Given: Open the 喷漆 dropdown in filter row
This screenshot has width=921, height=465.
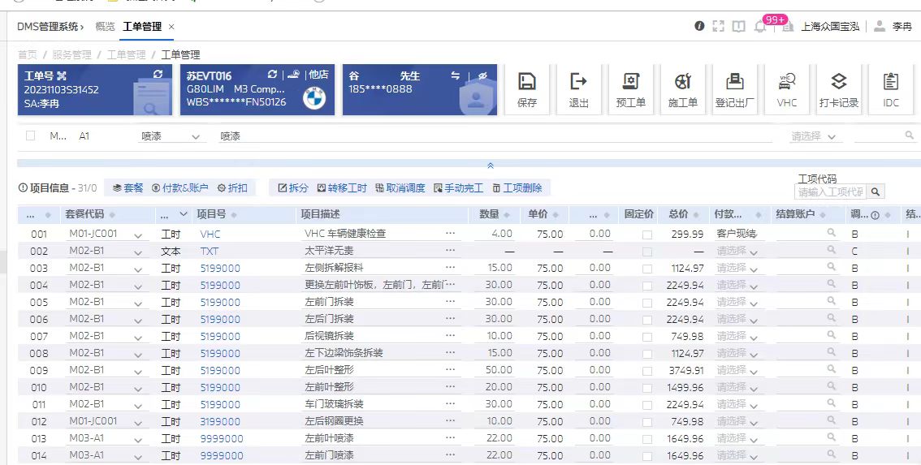Looking at the screenshot, I should [173, 136].
